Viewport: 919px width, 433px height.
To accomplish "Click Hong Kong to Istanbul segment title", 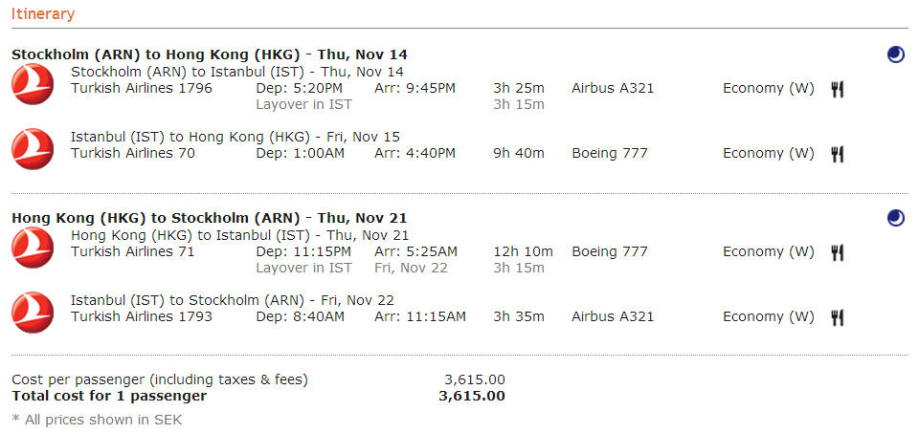I will 239,235.
